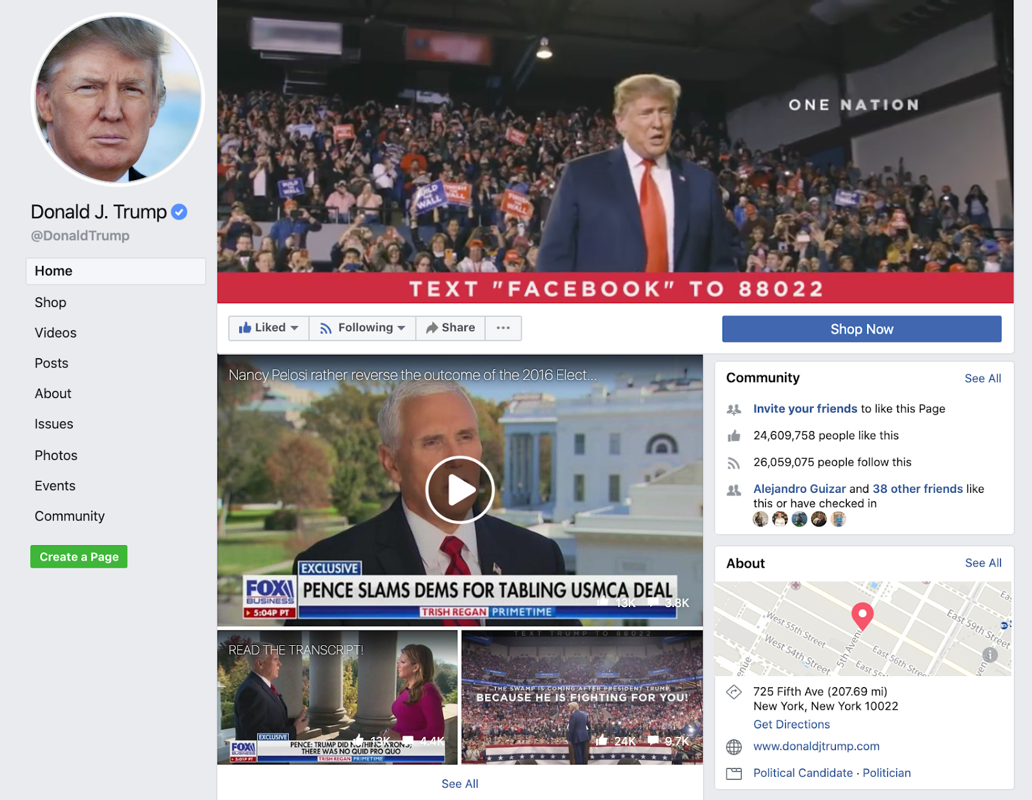Screen dimensions: 1032x800
Task: Click the first friend avatar in Community box
Action: [x=760, y=519]
